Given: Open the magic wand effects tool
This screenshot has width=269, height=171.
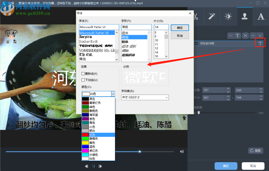Looking at the screenshot, I should coord(212,16).
